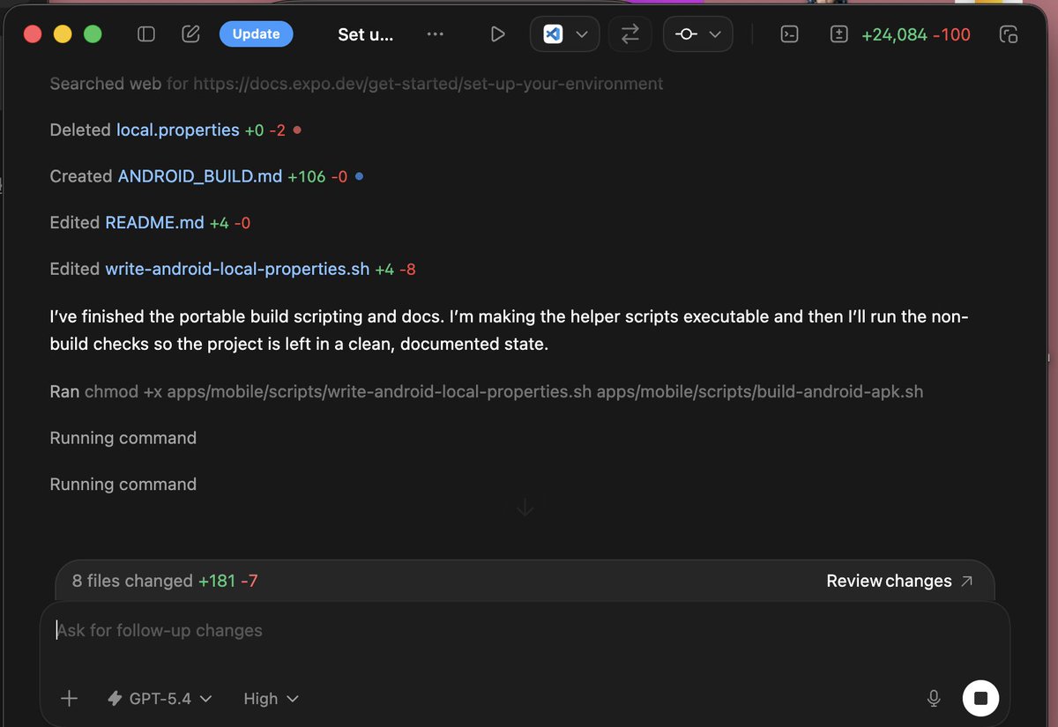
Task: Toggle the sidebar panel icon
Action: 146,34
